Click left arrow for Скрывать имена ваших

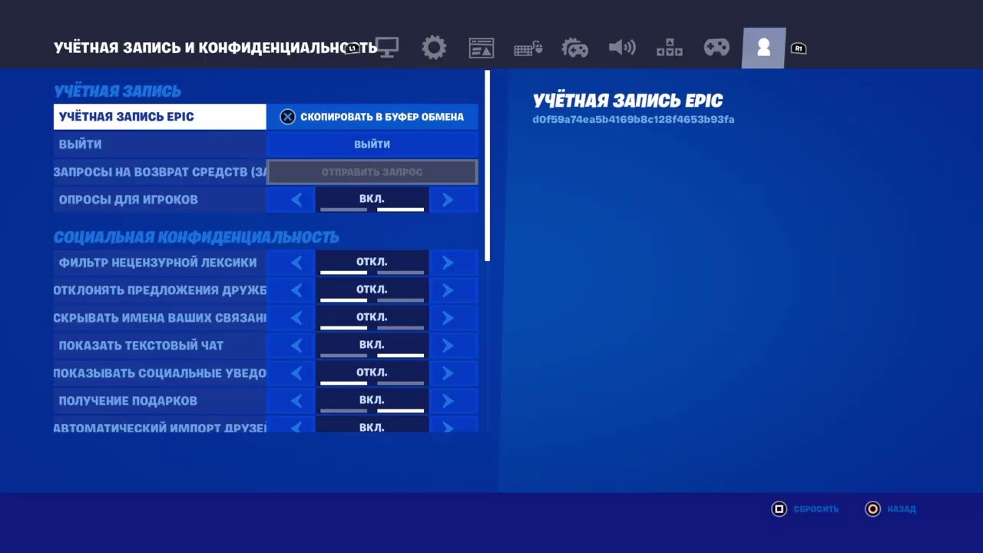coord(296,318)
